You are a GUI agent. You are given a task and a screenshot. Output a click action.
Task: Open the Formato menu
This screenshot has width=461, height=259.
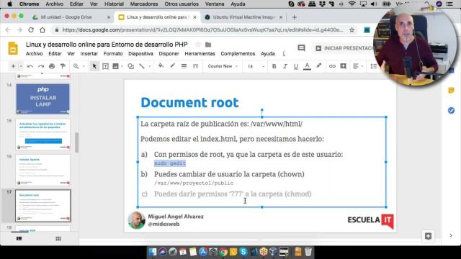[x=113, y=54]
